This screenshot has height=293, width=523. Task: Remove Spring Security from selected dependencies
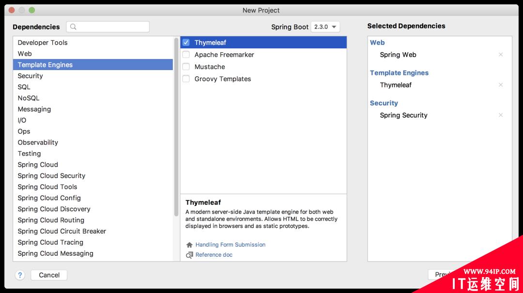click(x=501, y=115)
